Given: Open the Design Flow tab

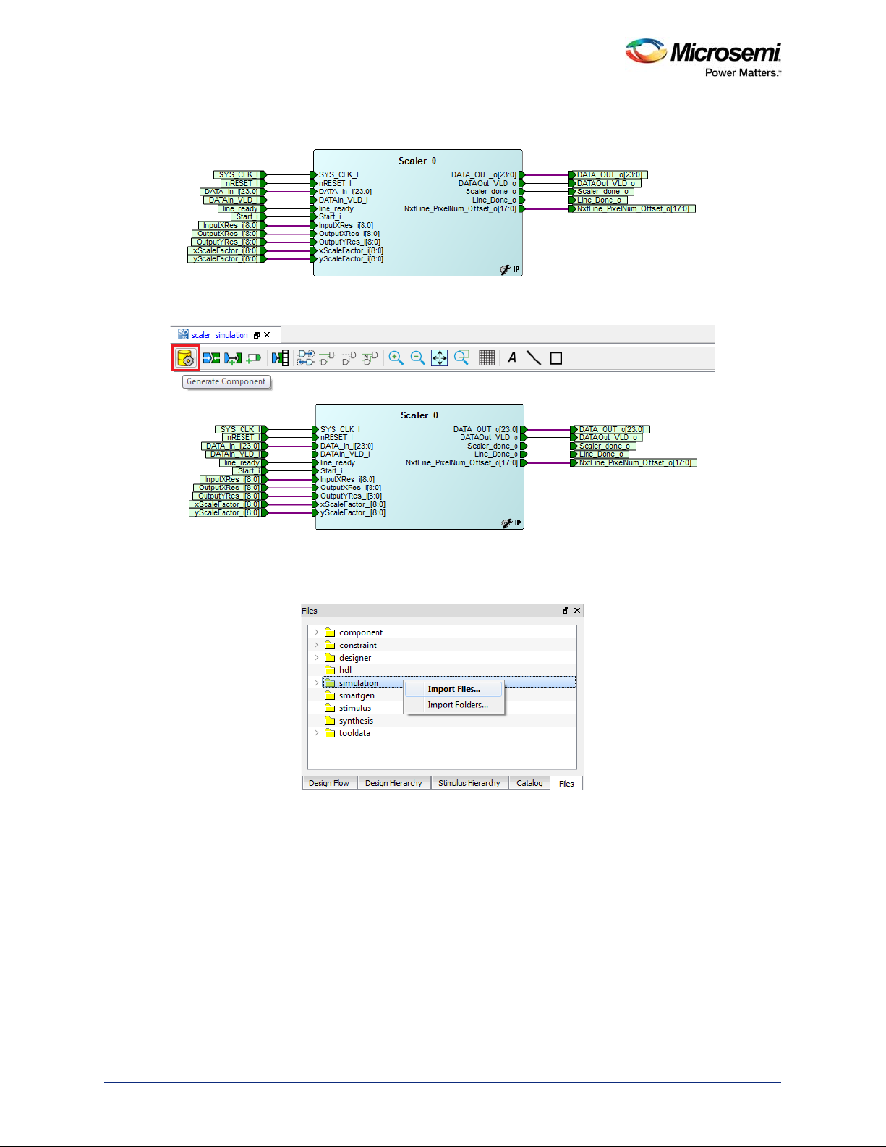Looking at the screenshot, I should 329,783.
